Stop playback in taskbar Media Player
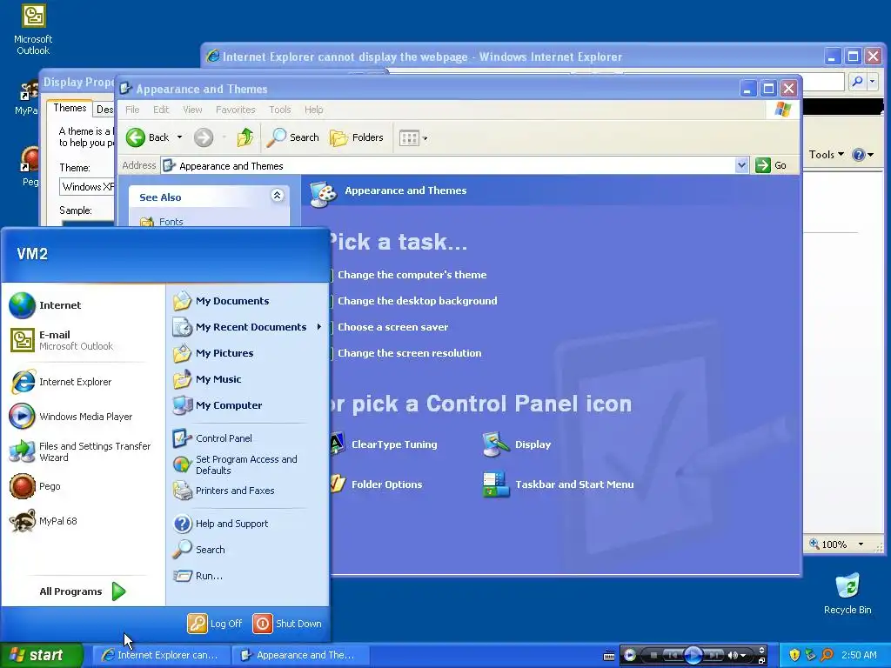The height and width of the screenshot is (668, 891). [653, 655]
